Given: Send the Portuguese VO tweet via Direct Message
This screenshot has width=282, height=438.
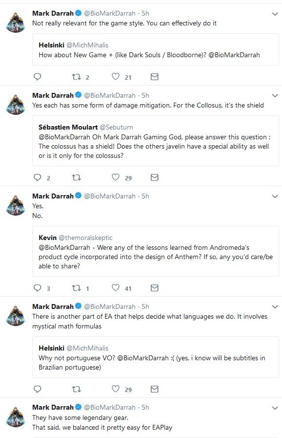Looking at the screenshot, I should click(155, 390).
